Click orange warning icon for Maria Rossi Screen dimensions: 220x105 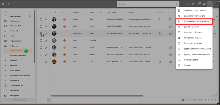click(64, 48)
